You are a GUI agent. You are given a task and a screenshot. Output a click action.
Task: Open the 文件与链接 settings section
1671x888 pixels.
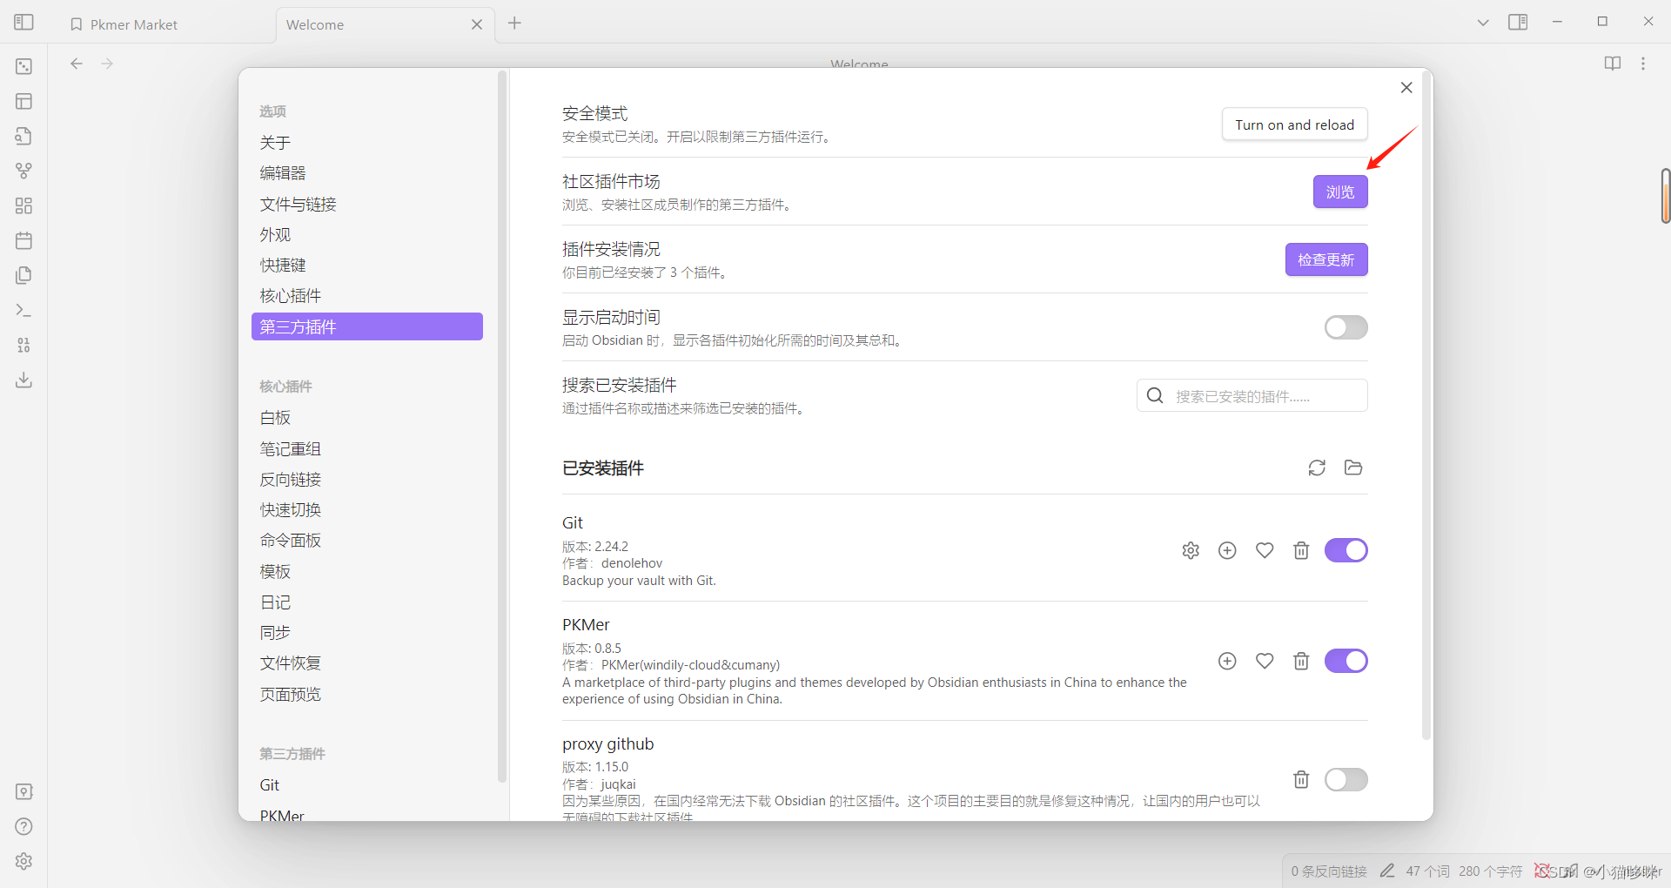tap(367, 204)
